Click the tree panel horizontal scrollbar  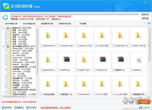click(x=15, y=96)
